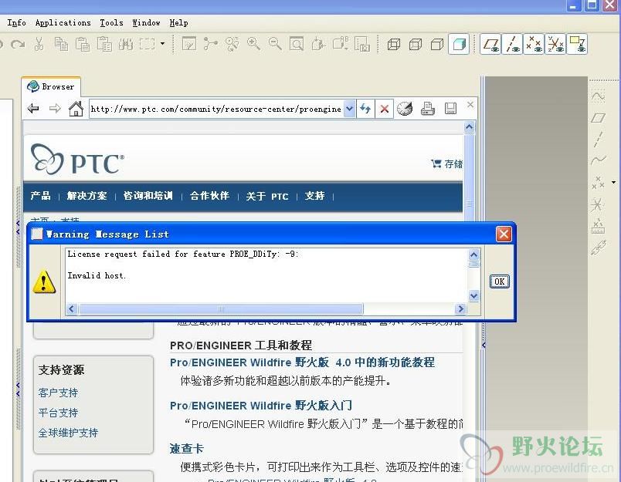Open the Info menu
This screenshot has width=621, height=482.
coord(16,22)
